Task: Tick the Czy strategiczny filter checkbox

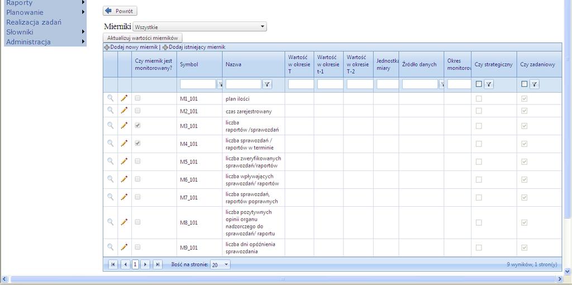Action: 479,84
